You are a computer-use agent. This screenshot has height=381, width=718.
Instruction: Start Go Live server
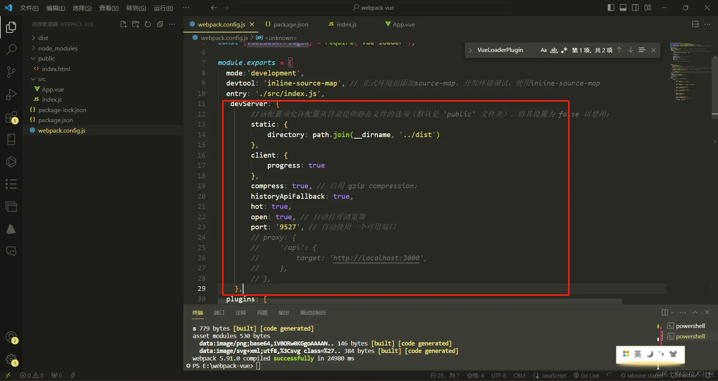pyautogui.click(x=586, y=375)
